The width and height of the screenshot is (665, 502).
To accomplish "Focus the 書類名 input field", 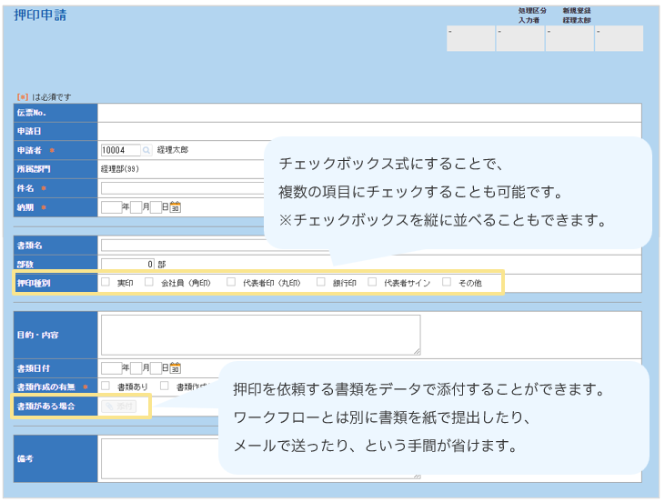I will click(182, 245).
